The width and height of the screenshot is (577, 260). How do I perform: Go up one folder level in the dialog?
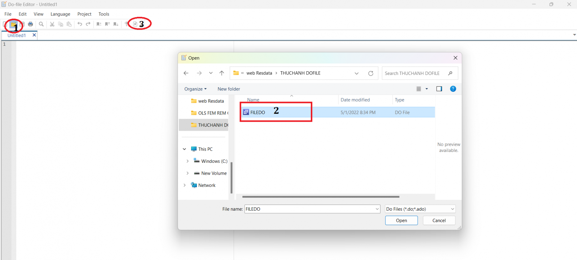pos(222,73)
